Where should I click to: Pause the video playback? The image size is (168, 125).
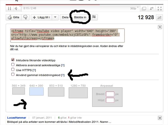click(10, 8)
